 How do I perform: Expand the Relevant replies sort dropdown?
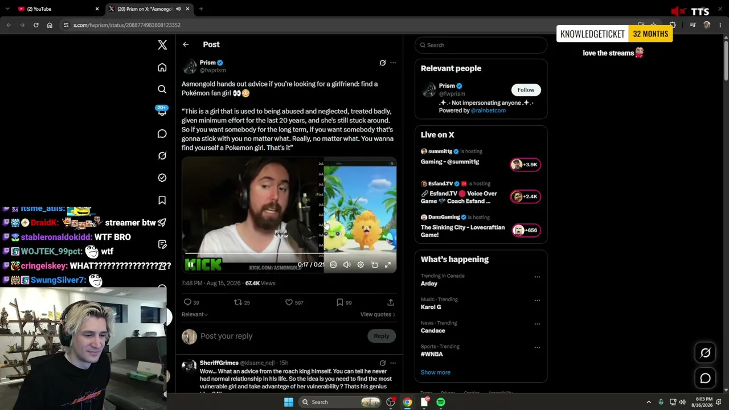[195, 314]
